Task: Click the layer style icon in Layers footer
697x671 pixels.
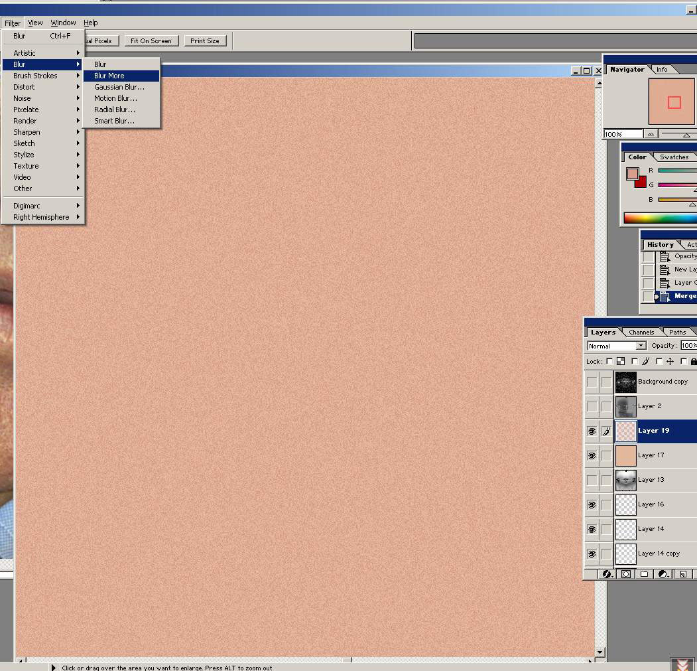Action: 607,574
